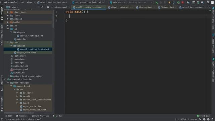Switch to the widget_tester.dart editor tab

(x=120, y=7)
